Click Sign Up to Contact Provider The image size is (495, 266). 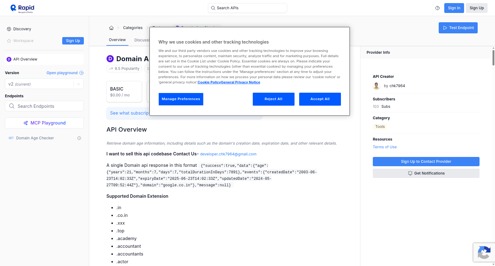tap(426, 162)
